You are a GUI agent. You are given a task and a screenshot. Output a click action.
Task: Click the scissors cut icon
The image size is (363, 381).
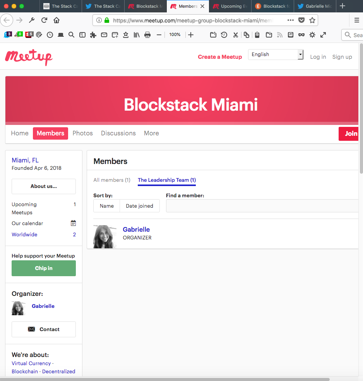click(235, 35)
